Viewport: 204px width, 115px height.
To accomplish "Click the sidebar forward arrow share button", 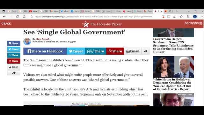I will pyautogui.click(x=14, y=73).
